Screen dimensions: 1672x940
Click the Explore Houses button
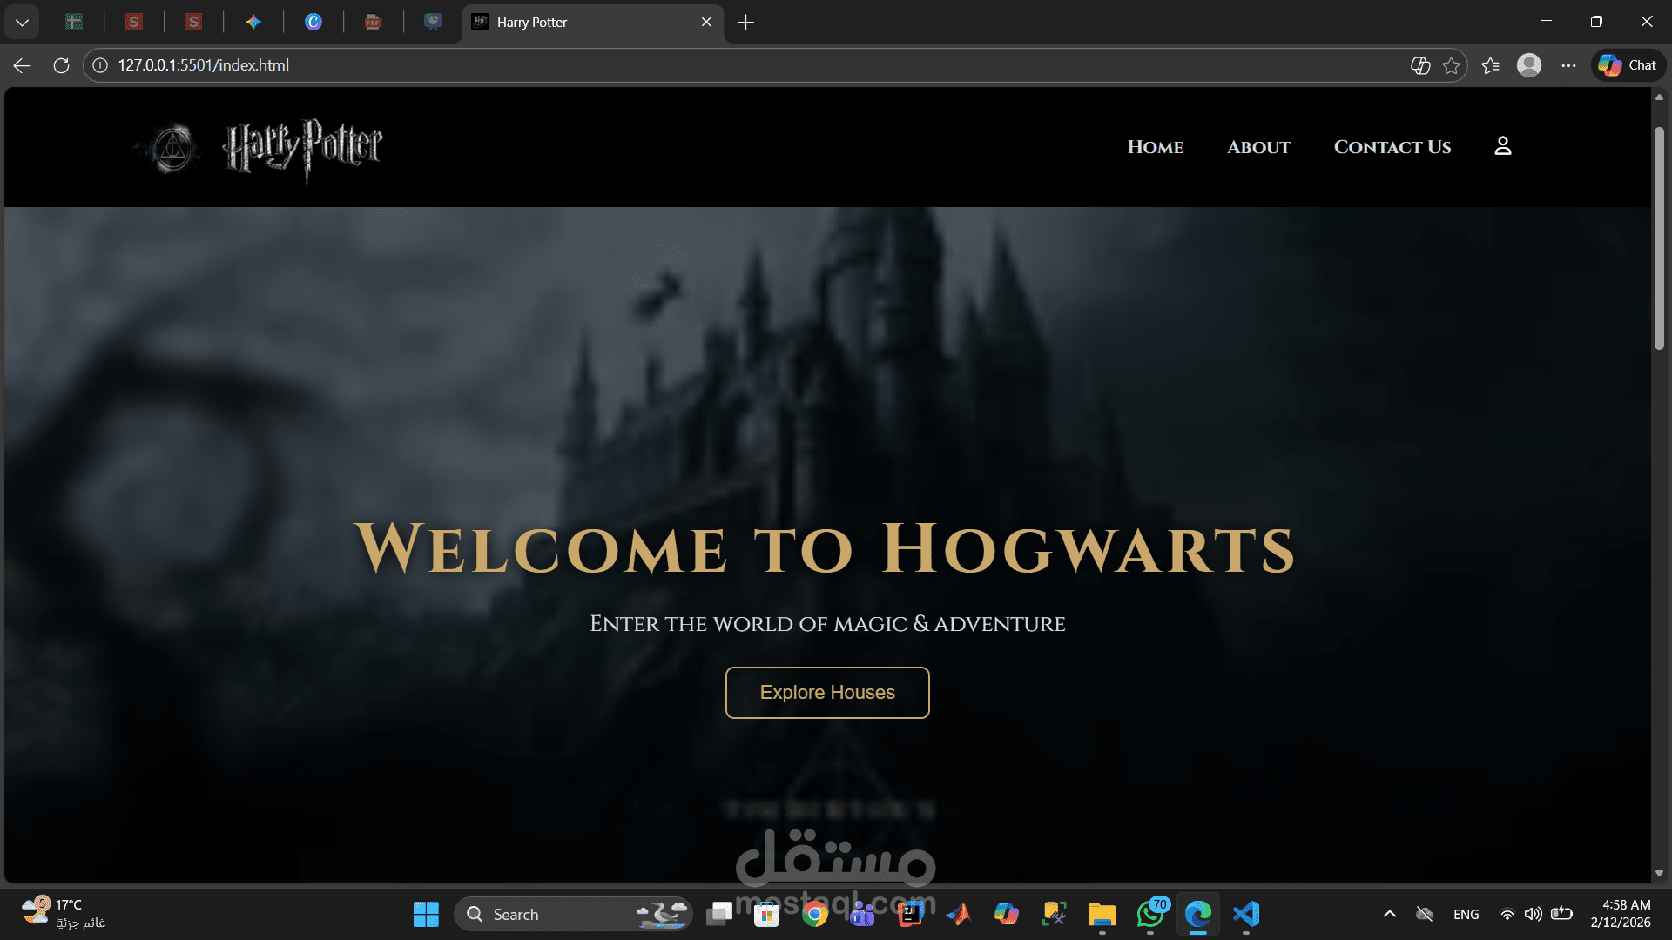coord(826,692)
